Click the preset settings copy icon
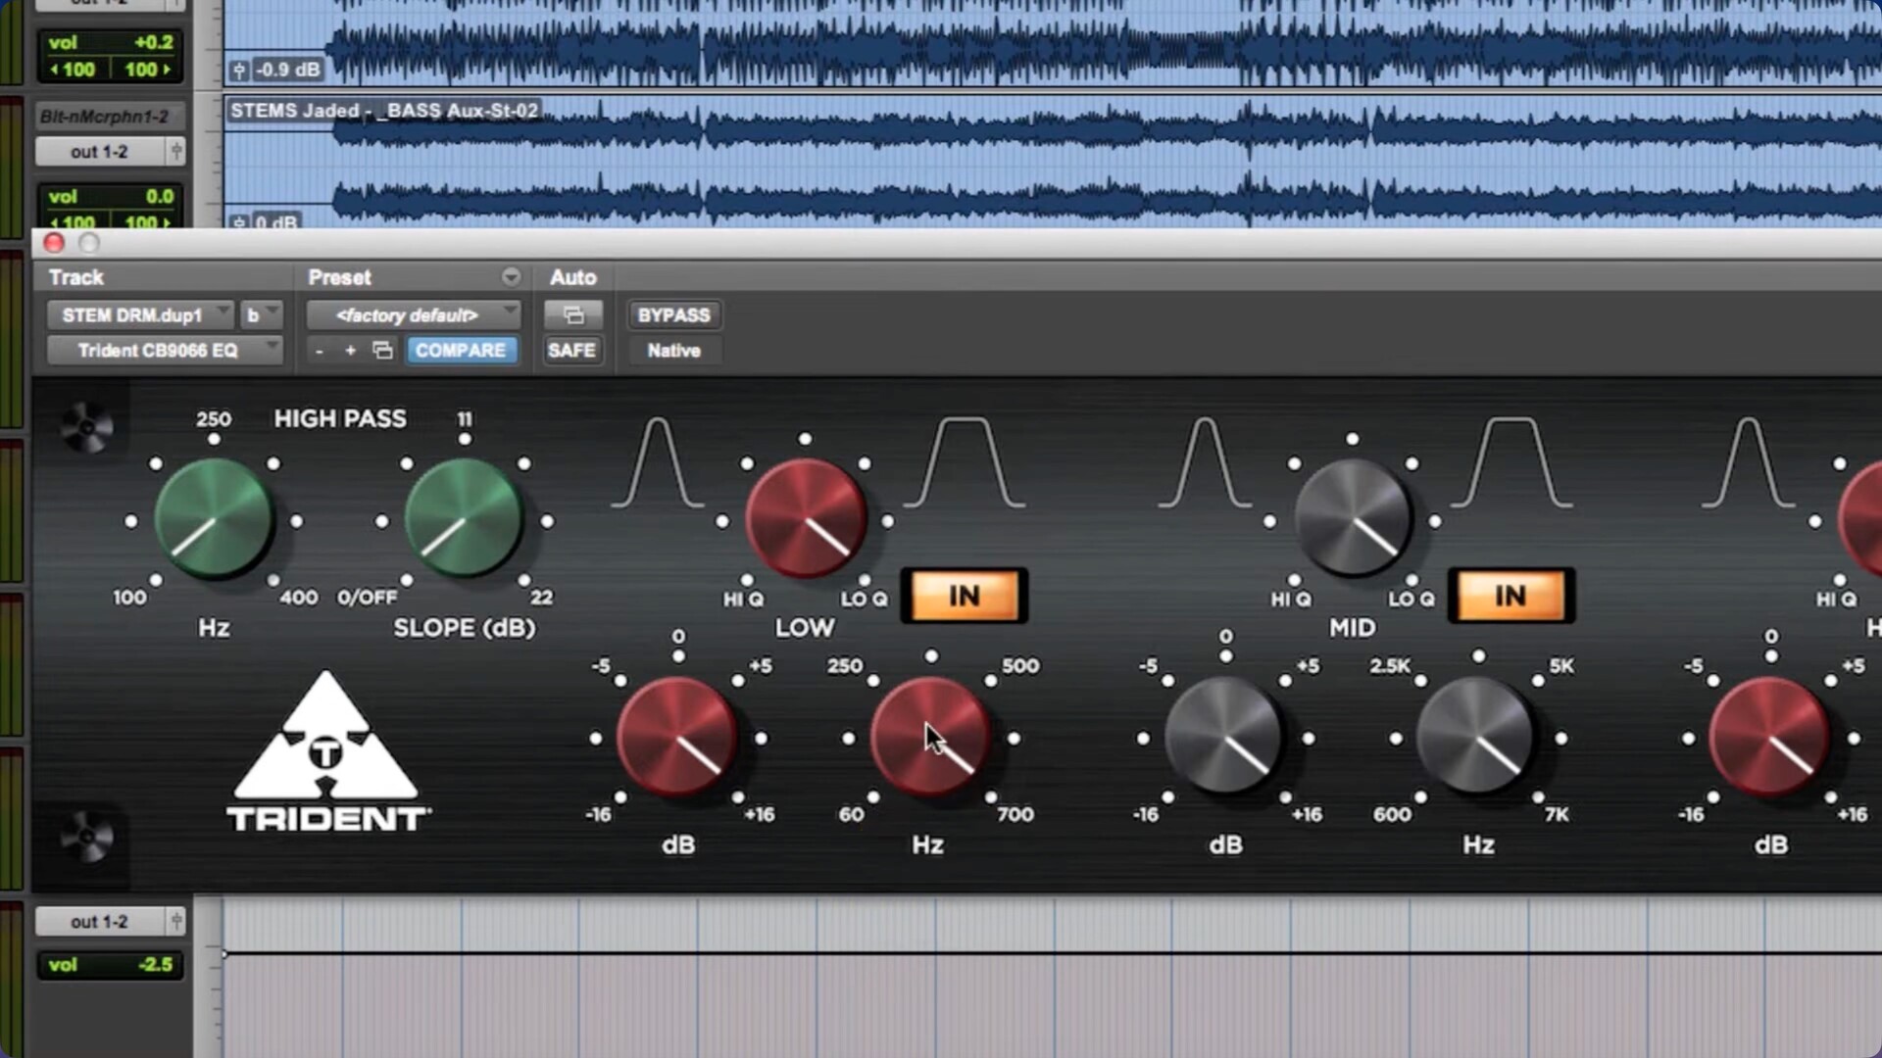This screenshot has width=1882, height=1058. click(383, 351)
